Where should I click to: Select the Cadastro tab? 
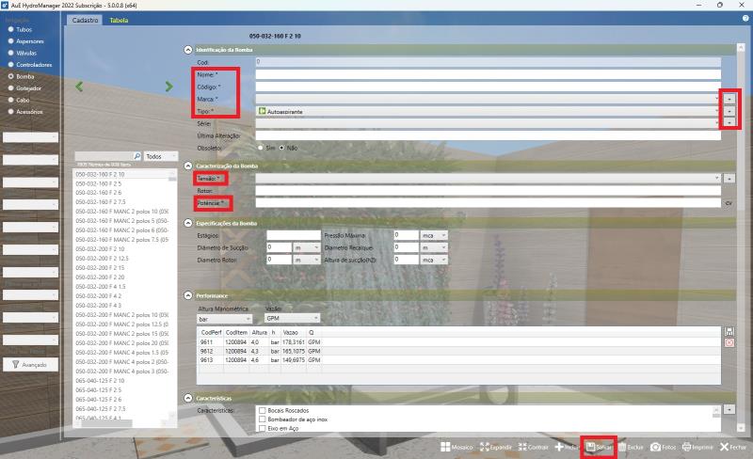pos(86,20)
